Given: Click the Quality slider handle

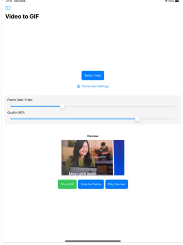Looking at the screenshot, I should (137, 119).
